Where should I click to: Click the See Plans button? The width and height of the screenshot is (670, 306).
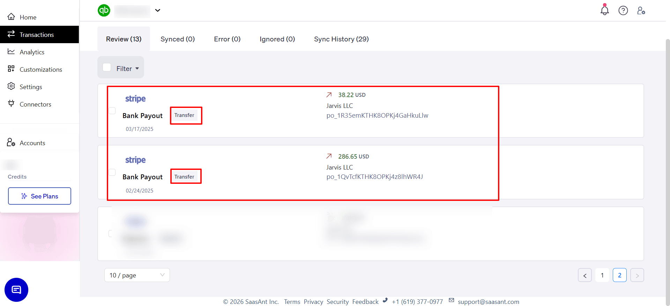click(x=39, y=196)
